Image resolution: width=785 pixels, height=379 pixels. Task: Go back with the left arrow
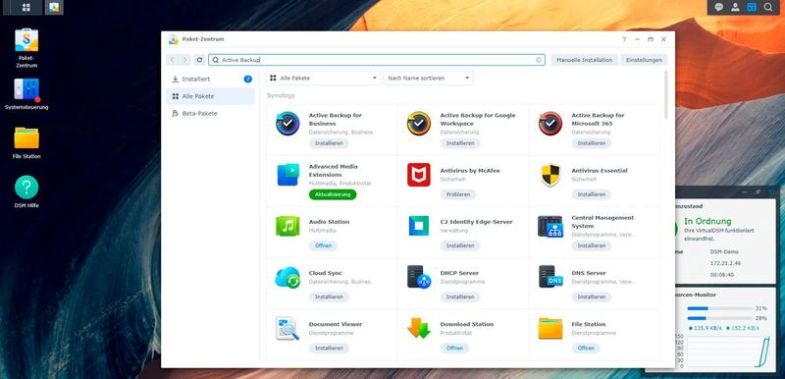tap(173, 60)
